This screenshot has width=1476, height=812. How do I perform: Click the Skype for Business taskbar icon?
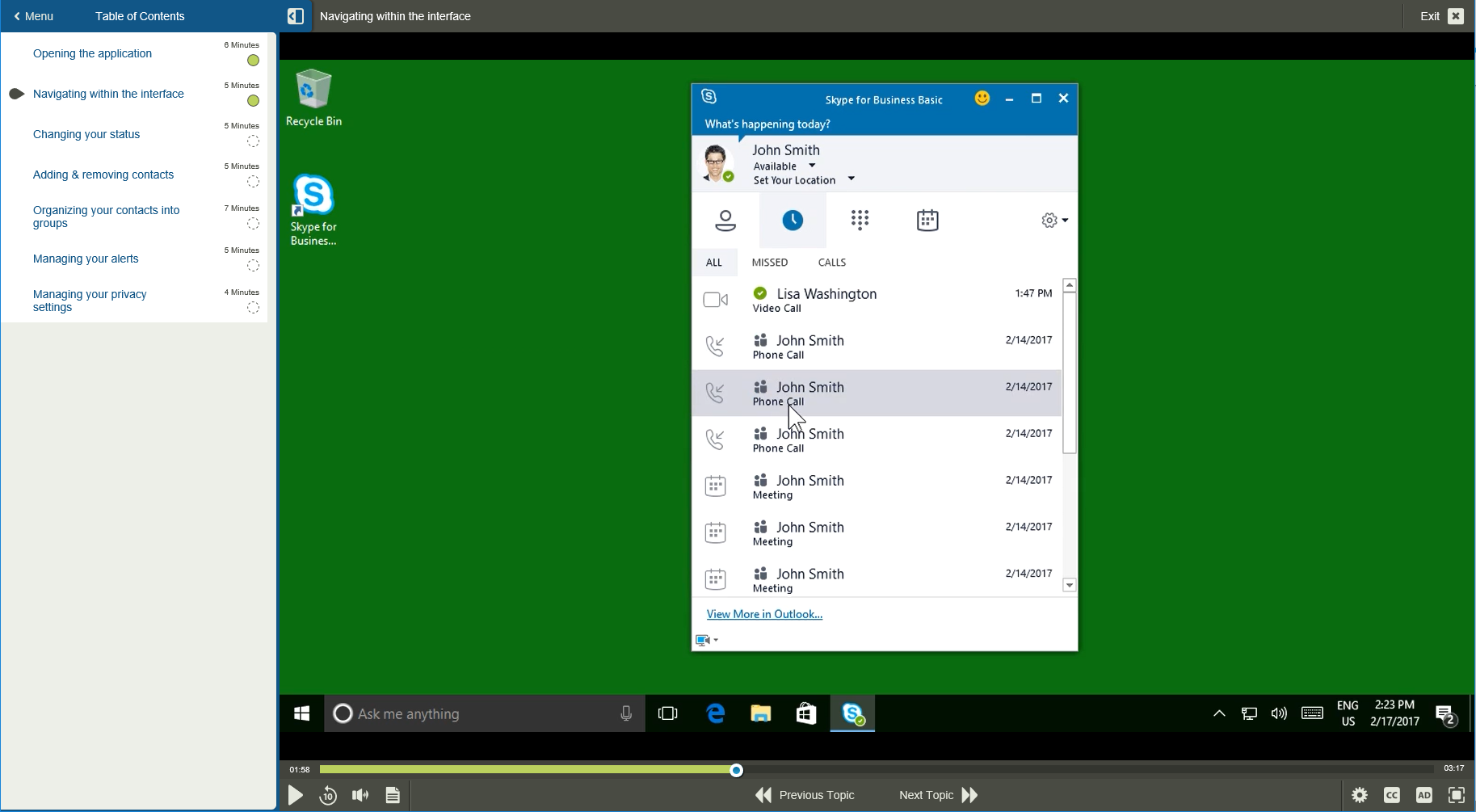tap(852, 713)
